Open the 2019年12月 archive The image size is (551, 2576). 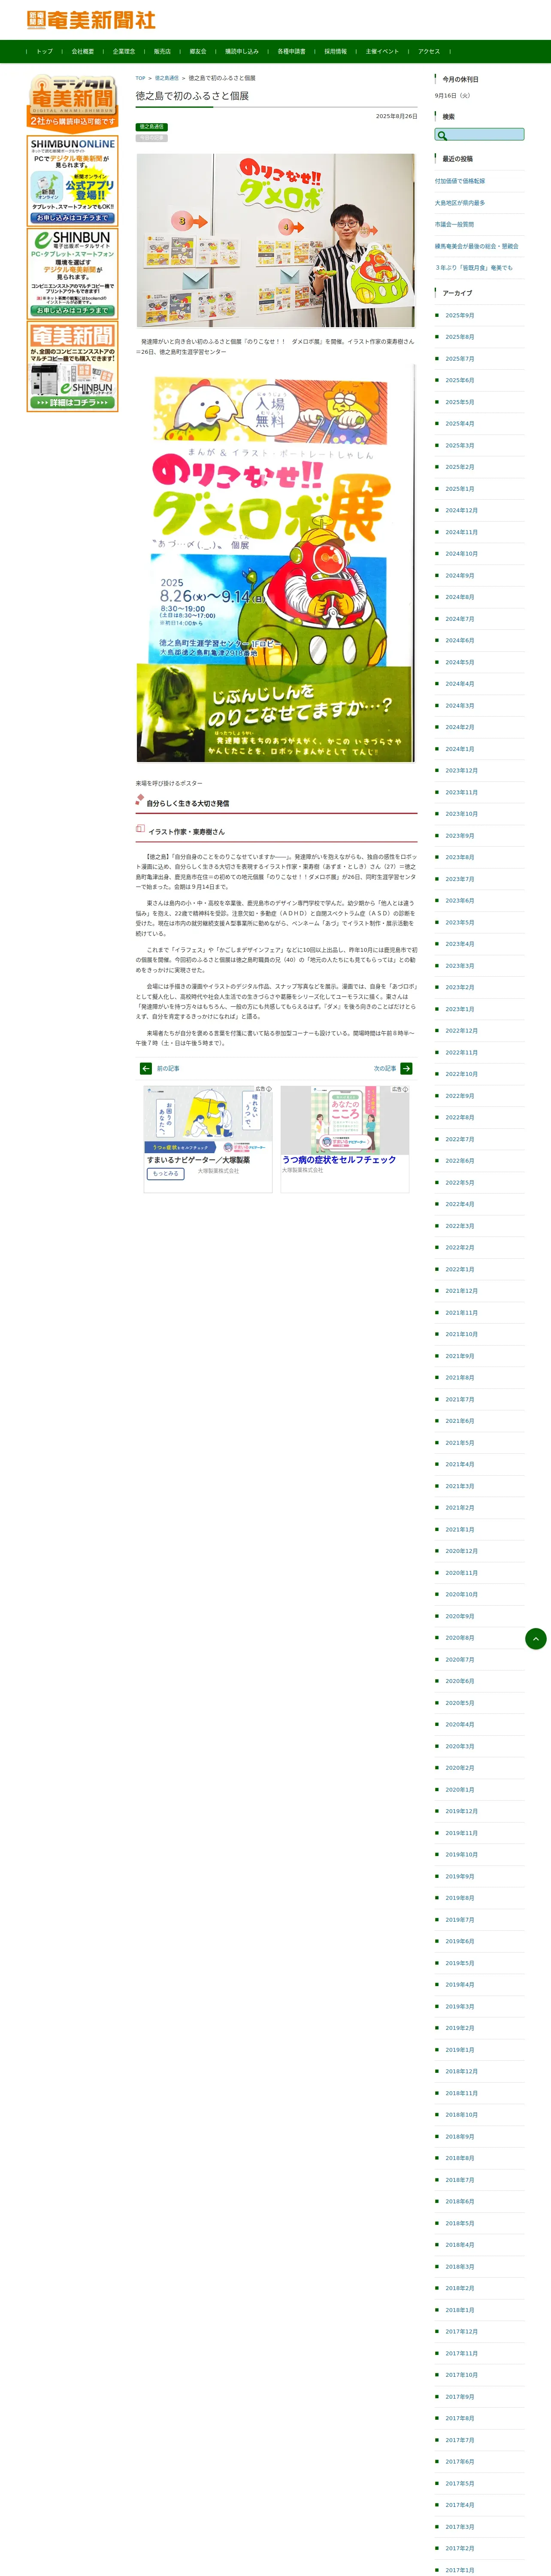click(x=462, y=1811)
